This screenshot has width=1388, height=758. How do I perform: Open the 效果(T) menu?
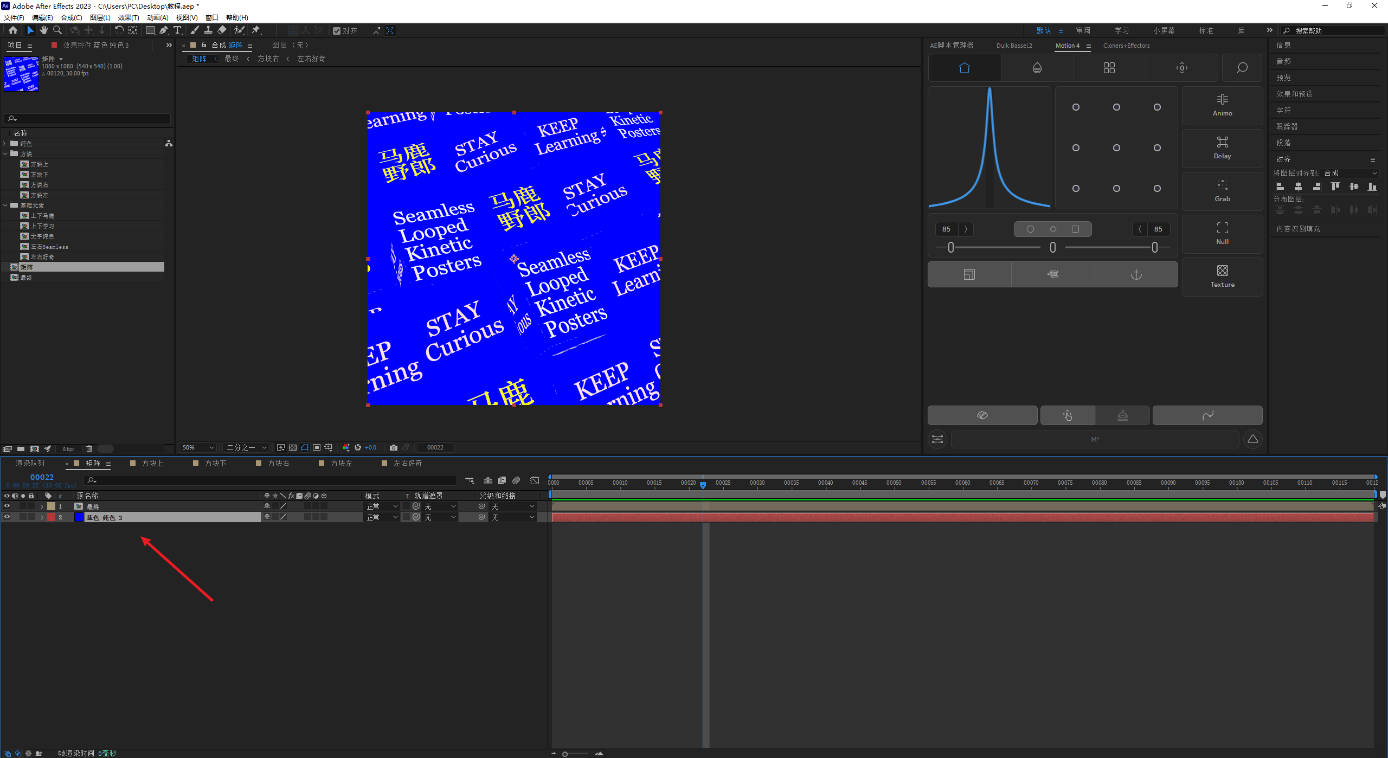click(x=128, y=18)
